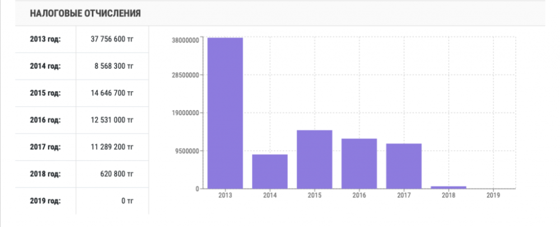Click the 620 800 тг value

tap(116, 174)
